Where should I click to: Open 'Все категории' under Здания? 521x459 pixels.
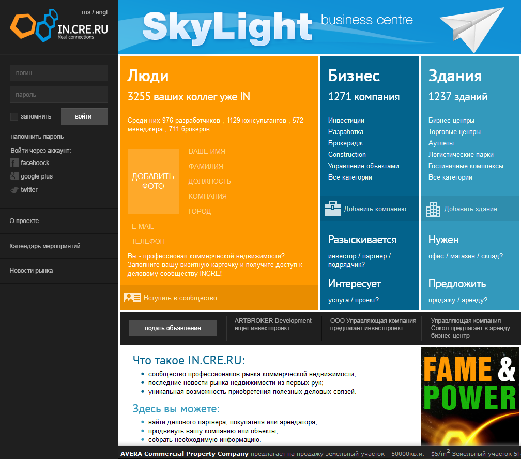coord(450,177)
